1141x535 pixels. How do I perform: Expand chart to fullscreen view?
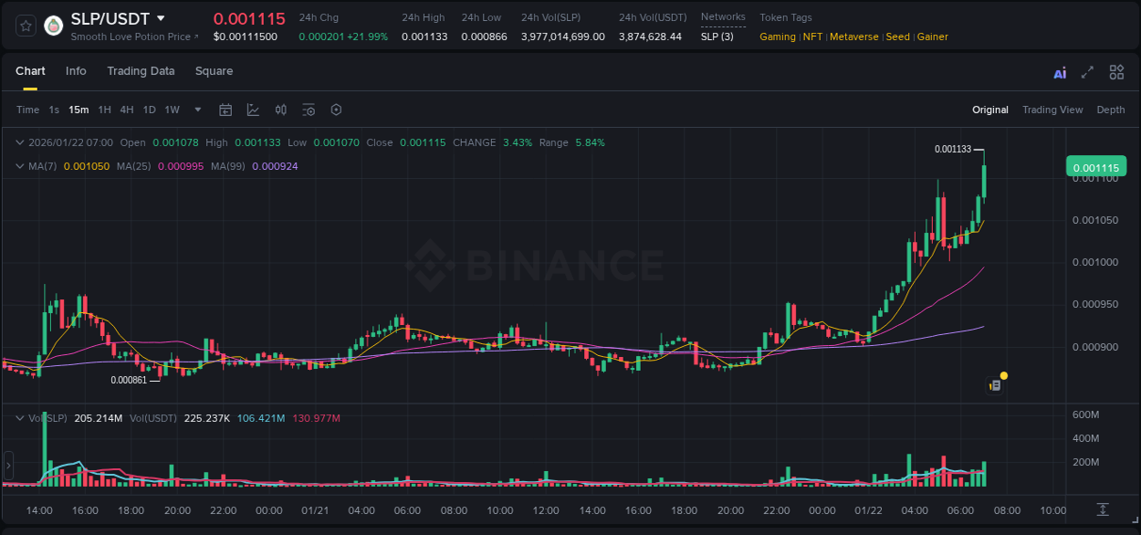coord(1087,72)
